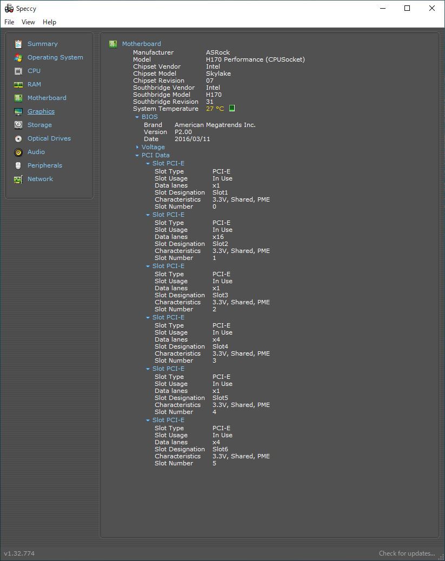
Task: Click the Storage hard drive icon
Action: click(18, 125)
